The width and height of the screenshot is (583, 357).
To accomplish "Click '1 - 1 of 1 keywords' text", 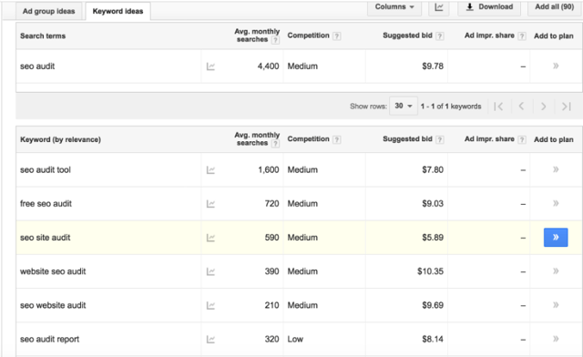I will click(451, 107).
